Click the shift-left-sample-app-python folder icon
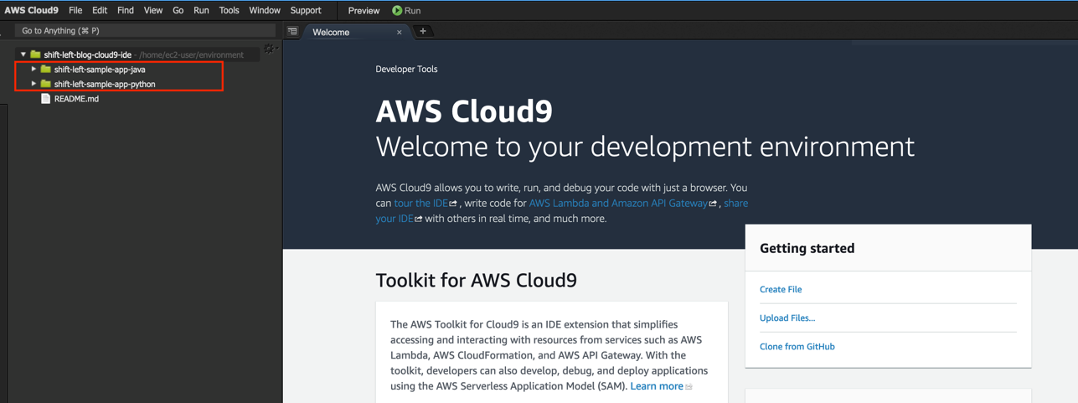The height and width of the screenshot is (403, 1078). click(x=46, y=84)
